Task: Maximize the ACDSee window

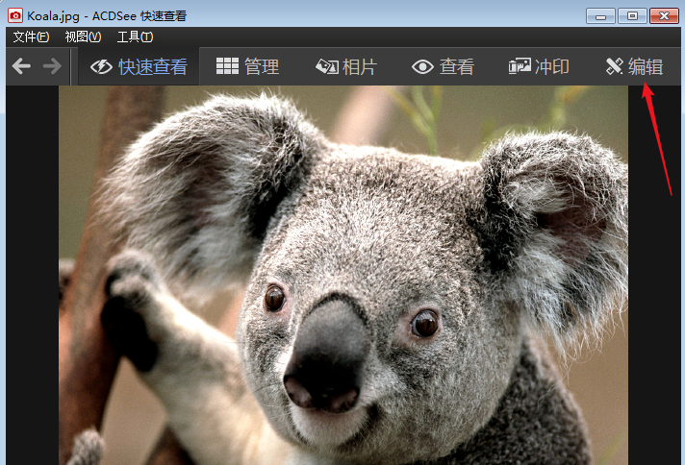Action: coord(632,15)
